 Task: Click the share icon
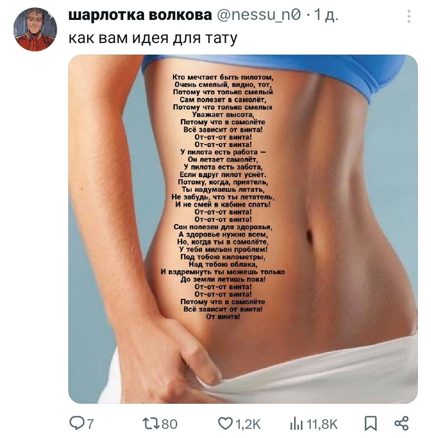pyautogui.click(x=401, y=423)
